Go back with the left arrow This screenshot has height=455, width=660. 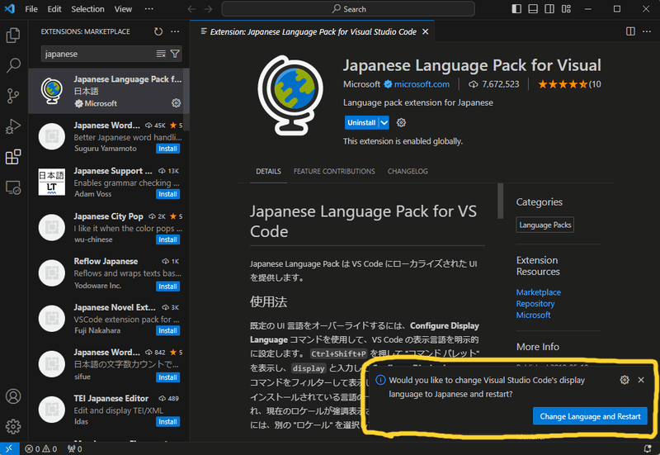[192, 9]
